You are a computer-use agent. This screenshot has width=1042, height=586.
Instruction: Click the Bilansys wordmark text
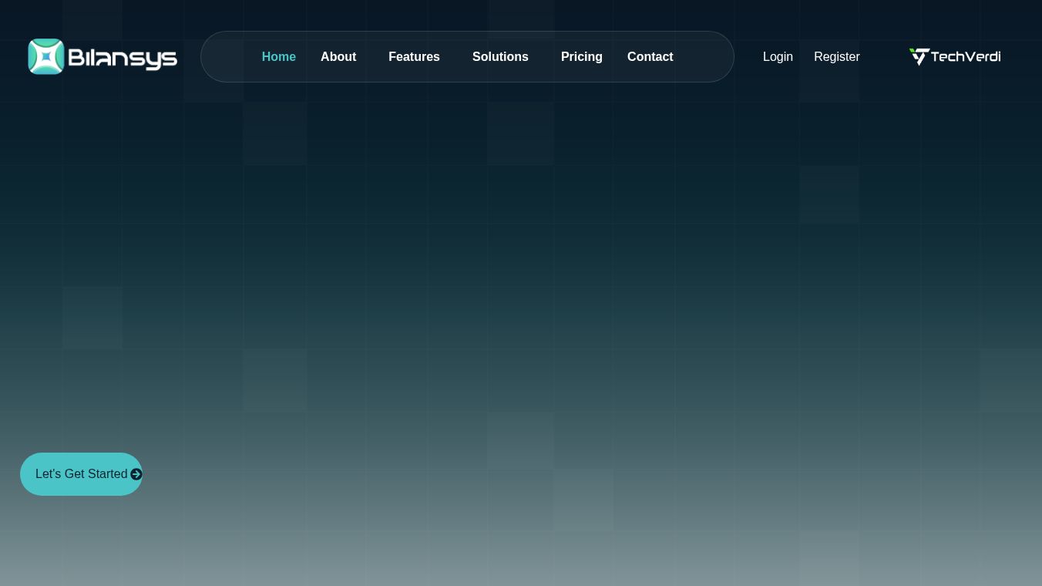[x=123, y=58]
